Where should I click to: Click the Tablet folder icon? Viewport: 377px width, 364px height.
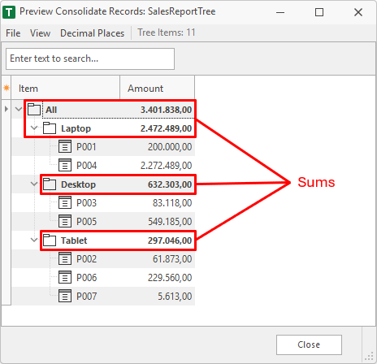(50, 240)
